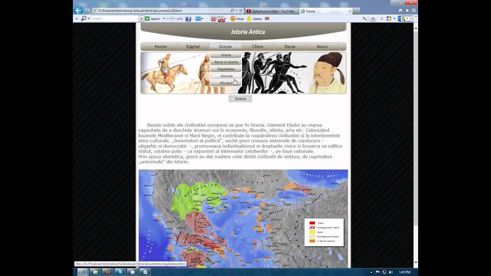Image resolution: width=491 pixels, height=276 pixels.
Task: Click the toolbar wrench options icon
Action: (364, 18)
